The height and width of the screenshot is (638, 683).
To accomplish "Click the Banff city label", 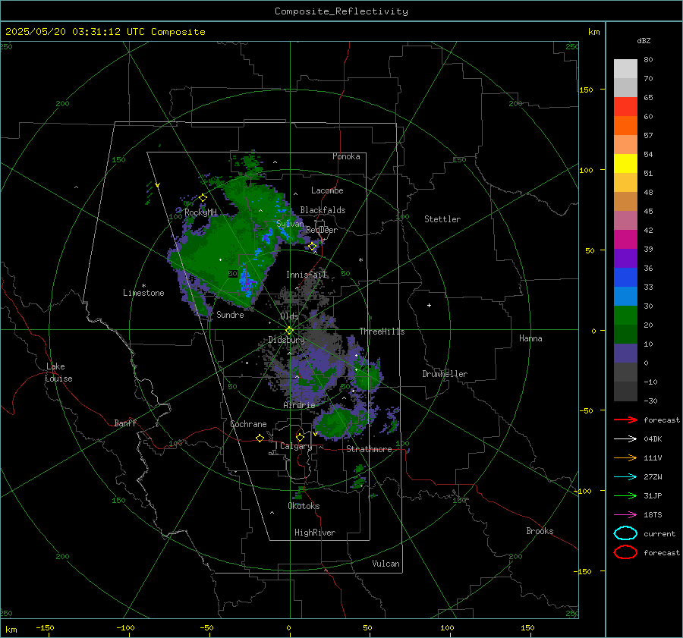I will (x=125, y=423).
